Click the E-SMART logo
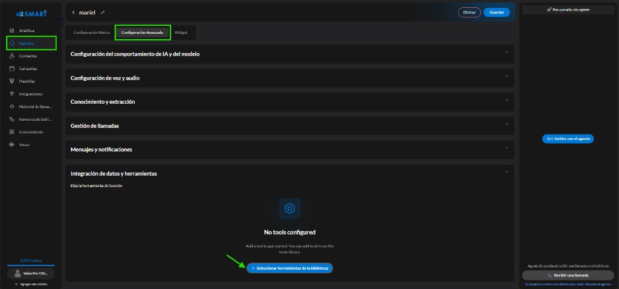This screenshot has width=619, height=289. pyautogui.click(x=31, y=13)
